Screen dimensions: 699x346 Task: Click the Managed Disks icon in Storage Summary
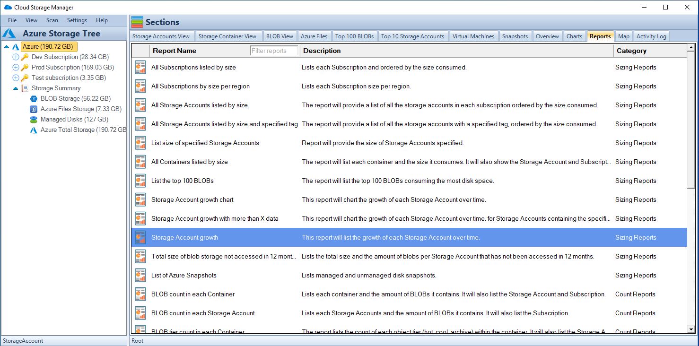[x=34, y=119]
